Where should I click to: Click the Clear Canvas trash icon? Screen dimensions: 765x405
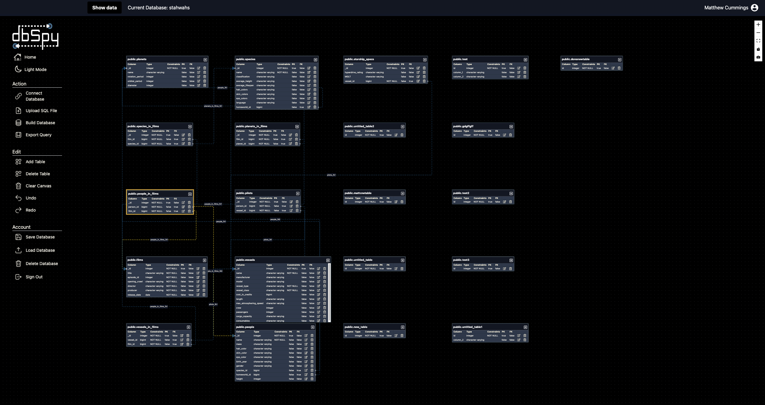18,186
